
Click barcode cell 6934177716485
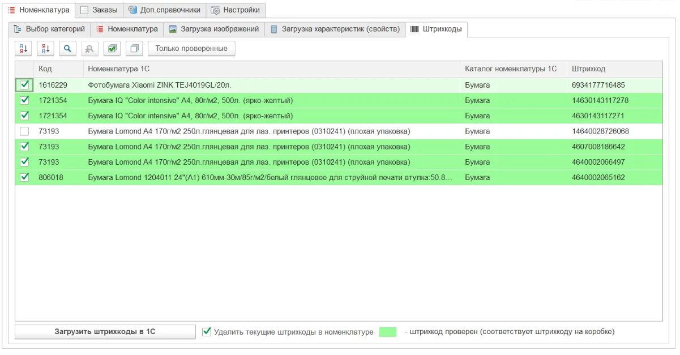point(614,85)
